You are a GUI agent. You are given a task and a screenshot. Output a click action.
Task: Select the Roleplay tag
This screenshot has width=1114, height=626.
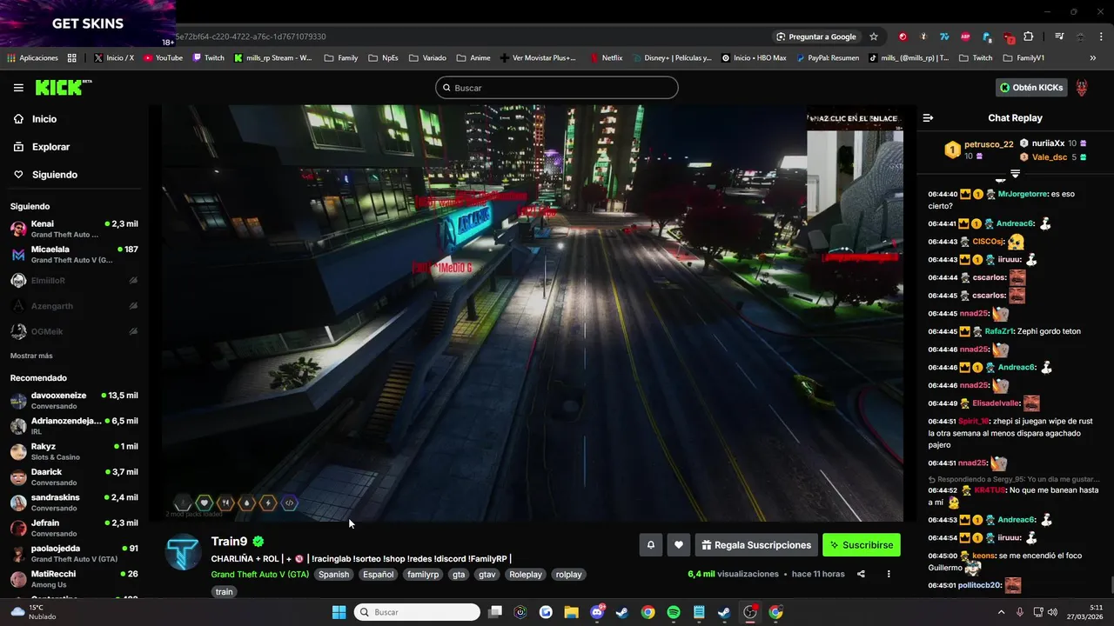pyautogui.click(x=526, y=575)
